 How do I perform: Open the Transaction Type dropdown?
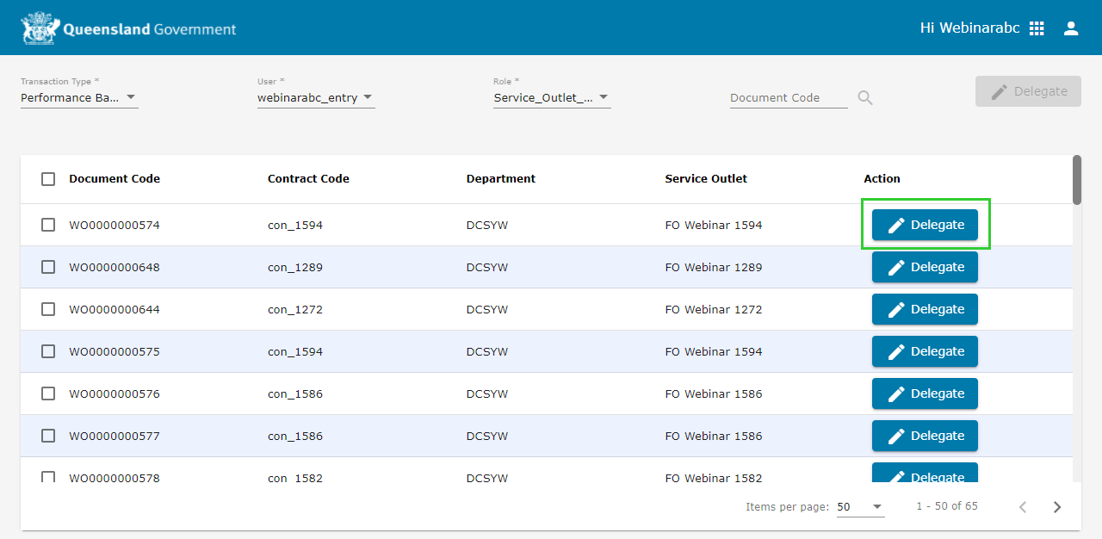pyautogui.click(x=79, y=98)
